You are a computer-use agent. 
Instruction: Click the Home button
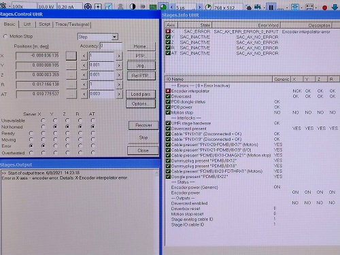pyautogui.click(x=141, y=46)
